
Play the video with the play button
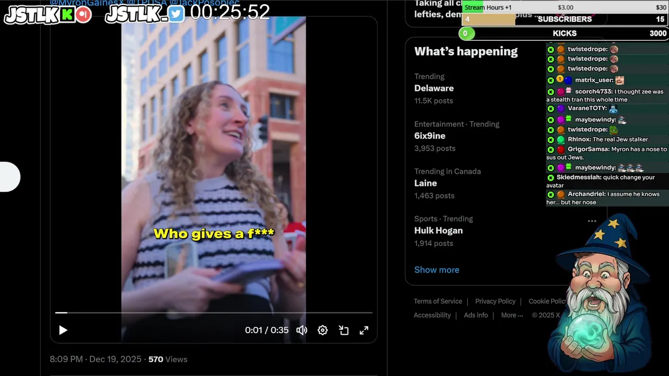click(x=63, y=330)
